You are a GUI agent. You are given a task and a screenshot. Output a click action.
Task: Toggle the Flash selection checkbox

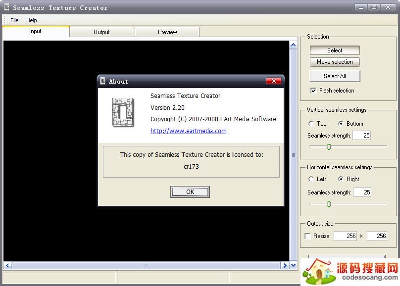click(313, 91)
